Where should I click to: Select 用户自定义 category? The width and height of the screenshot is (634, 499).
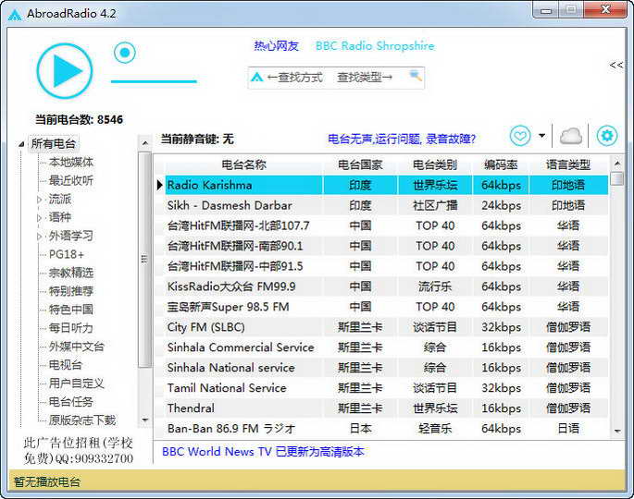[77, 383]
